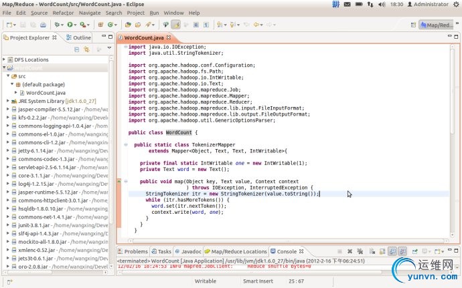
Task: Toggle Console Scroll Lock icon
Action: pyautogui.click(x=382, y=251)
